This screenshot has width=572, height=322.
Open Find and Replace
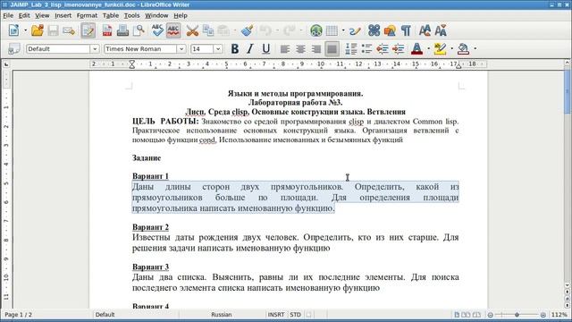click(374, 30)
